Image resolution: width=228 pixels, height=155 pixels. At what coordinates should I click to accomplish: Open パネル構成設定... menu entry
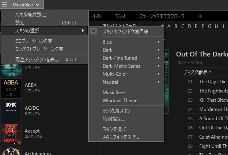tap(44, 15)
